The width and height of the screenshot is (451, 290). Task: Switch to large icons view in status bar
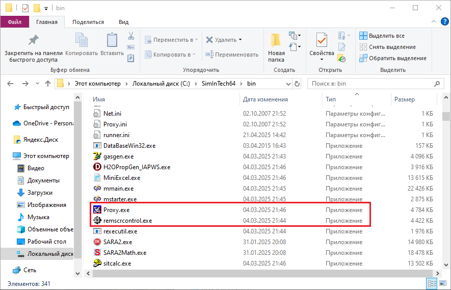point(442,284)
